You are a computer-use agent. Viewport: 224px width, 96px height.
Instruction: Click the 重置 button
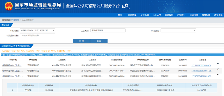[x=99, y=41]
